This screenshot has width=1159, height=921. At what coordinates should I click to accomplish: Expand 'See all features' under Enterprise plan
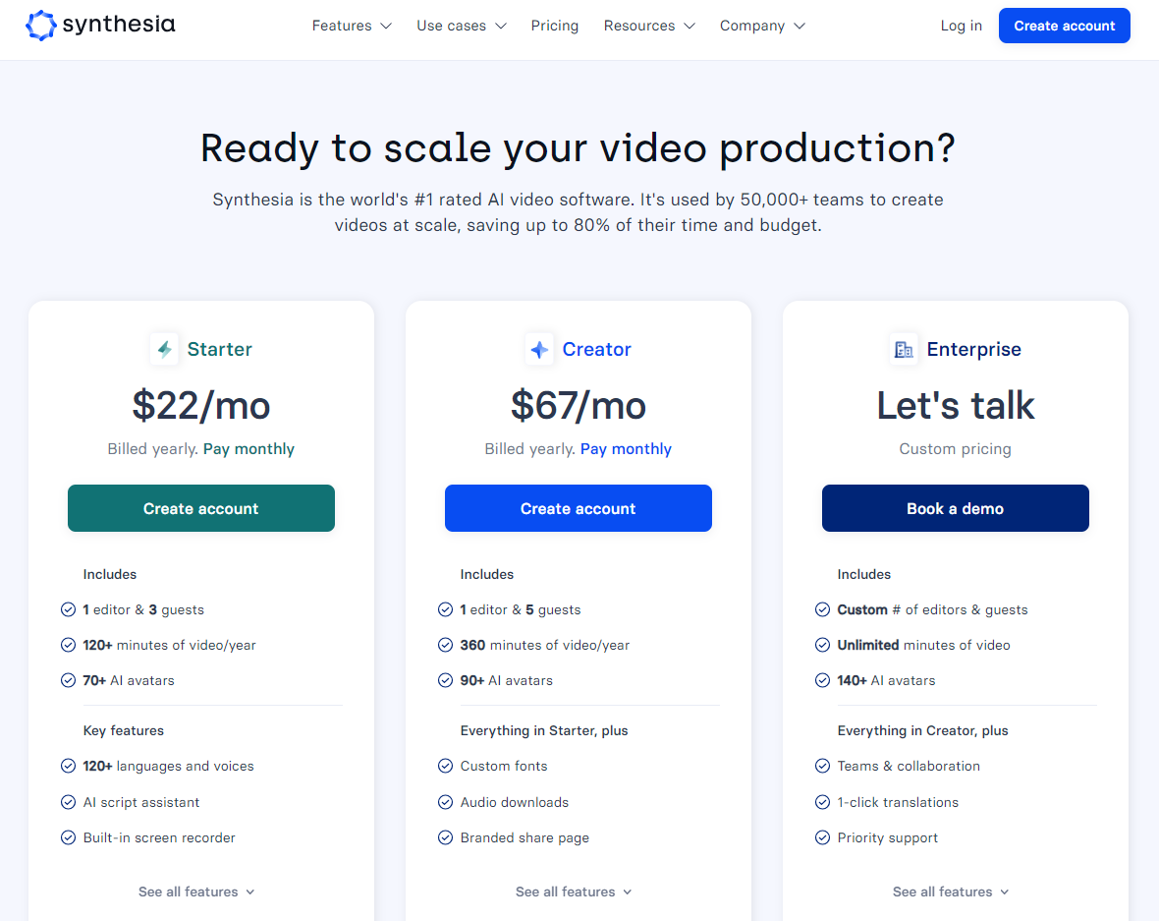pyautogui.click(x=951, y=892)
